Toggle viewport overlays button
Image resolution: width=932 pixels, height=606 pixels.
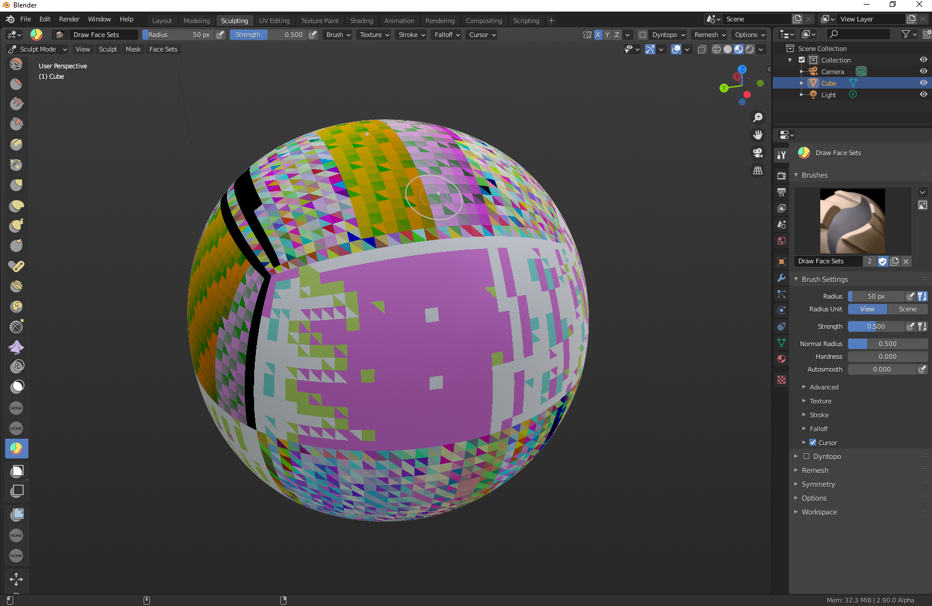[x=676, y=49]
